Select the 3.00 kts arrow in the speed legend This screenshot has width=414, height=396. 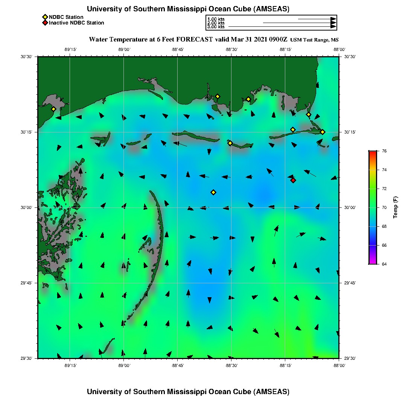pos(282,27)
